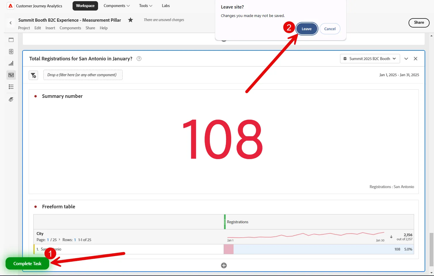Click the Jan 1, 2025 - Jan 31, 2025 date range

(x=399, y=75)
